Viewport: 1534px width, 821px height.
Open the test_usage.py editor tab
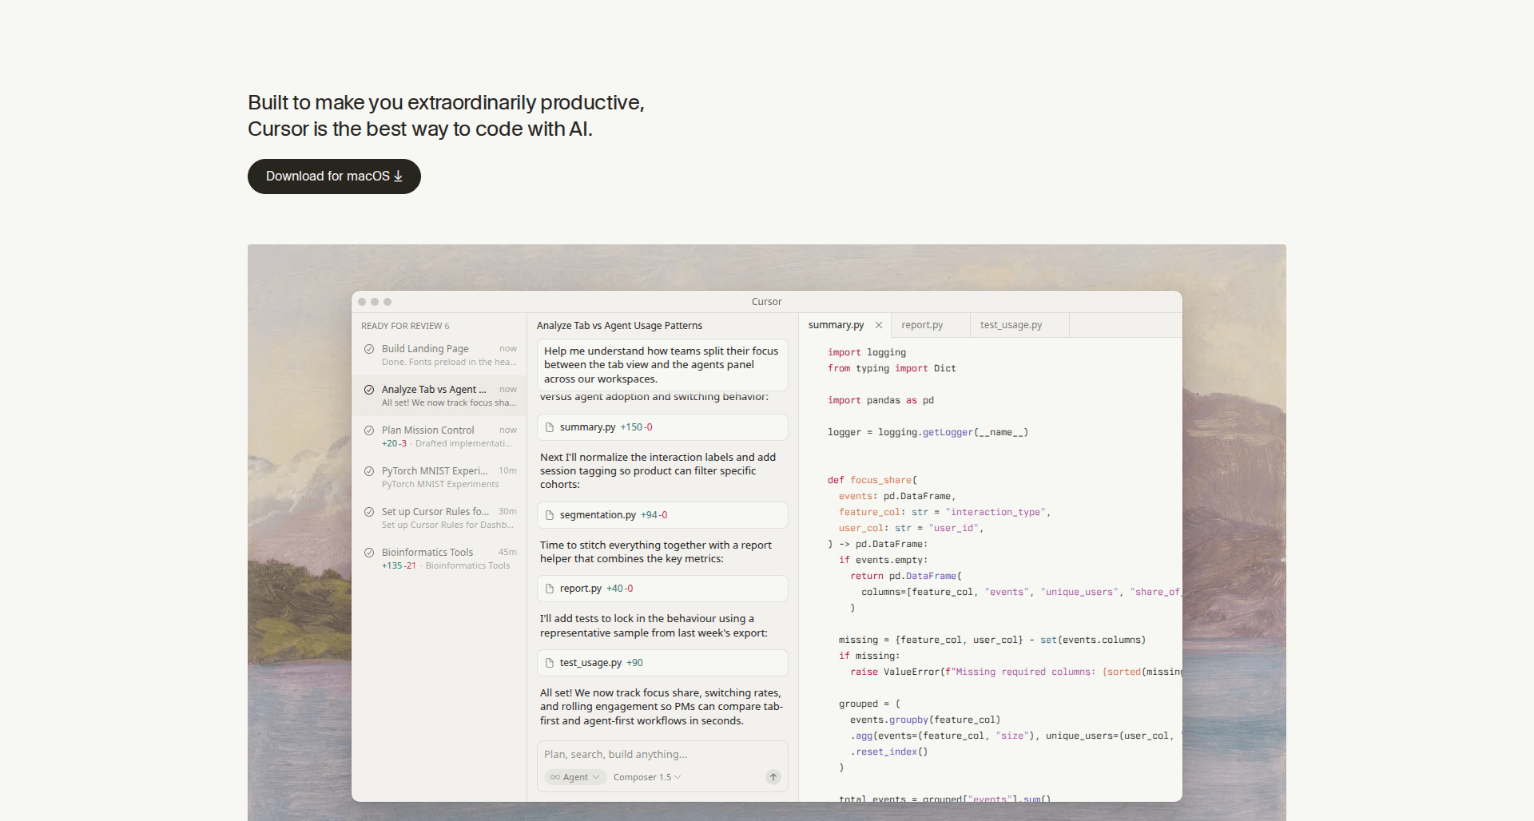[x=1011, y=325]
